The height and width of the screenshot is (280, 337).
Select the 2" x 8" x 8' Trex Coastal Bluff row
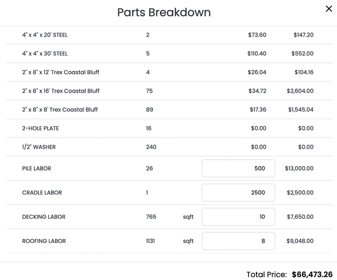pyautogui.click(x=170, y=109)
